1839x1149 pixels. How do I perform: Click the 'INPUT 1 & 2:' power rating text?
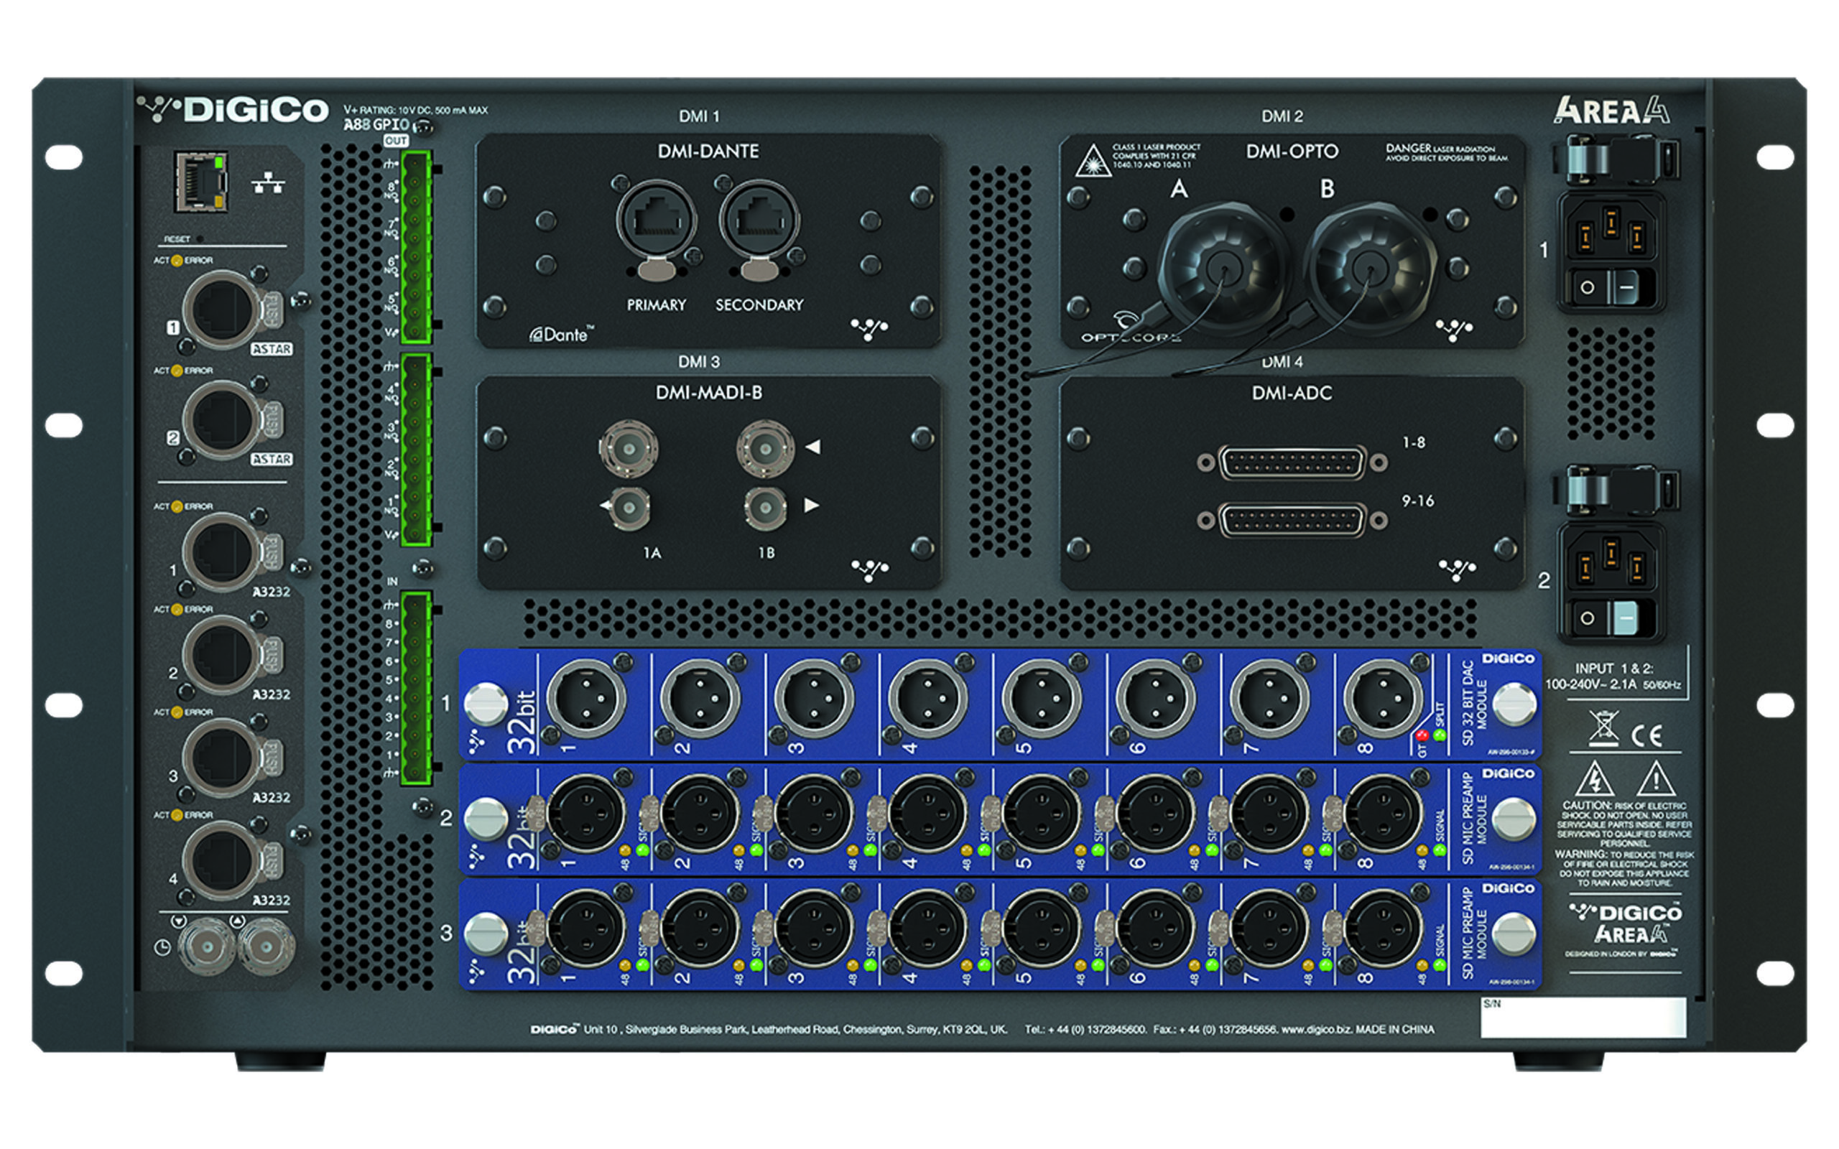click(1613, 669)
